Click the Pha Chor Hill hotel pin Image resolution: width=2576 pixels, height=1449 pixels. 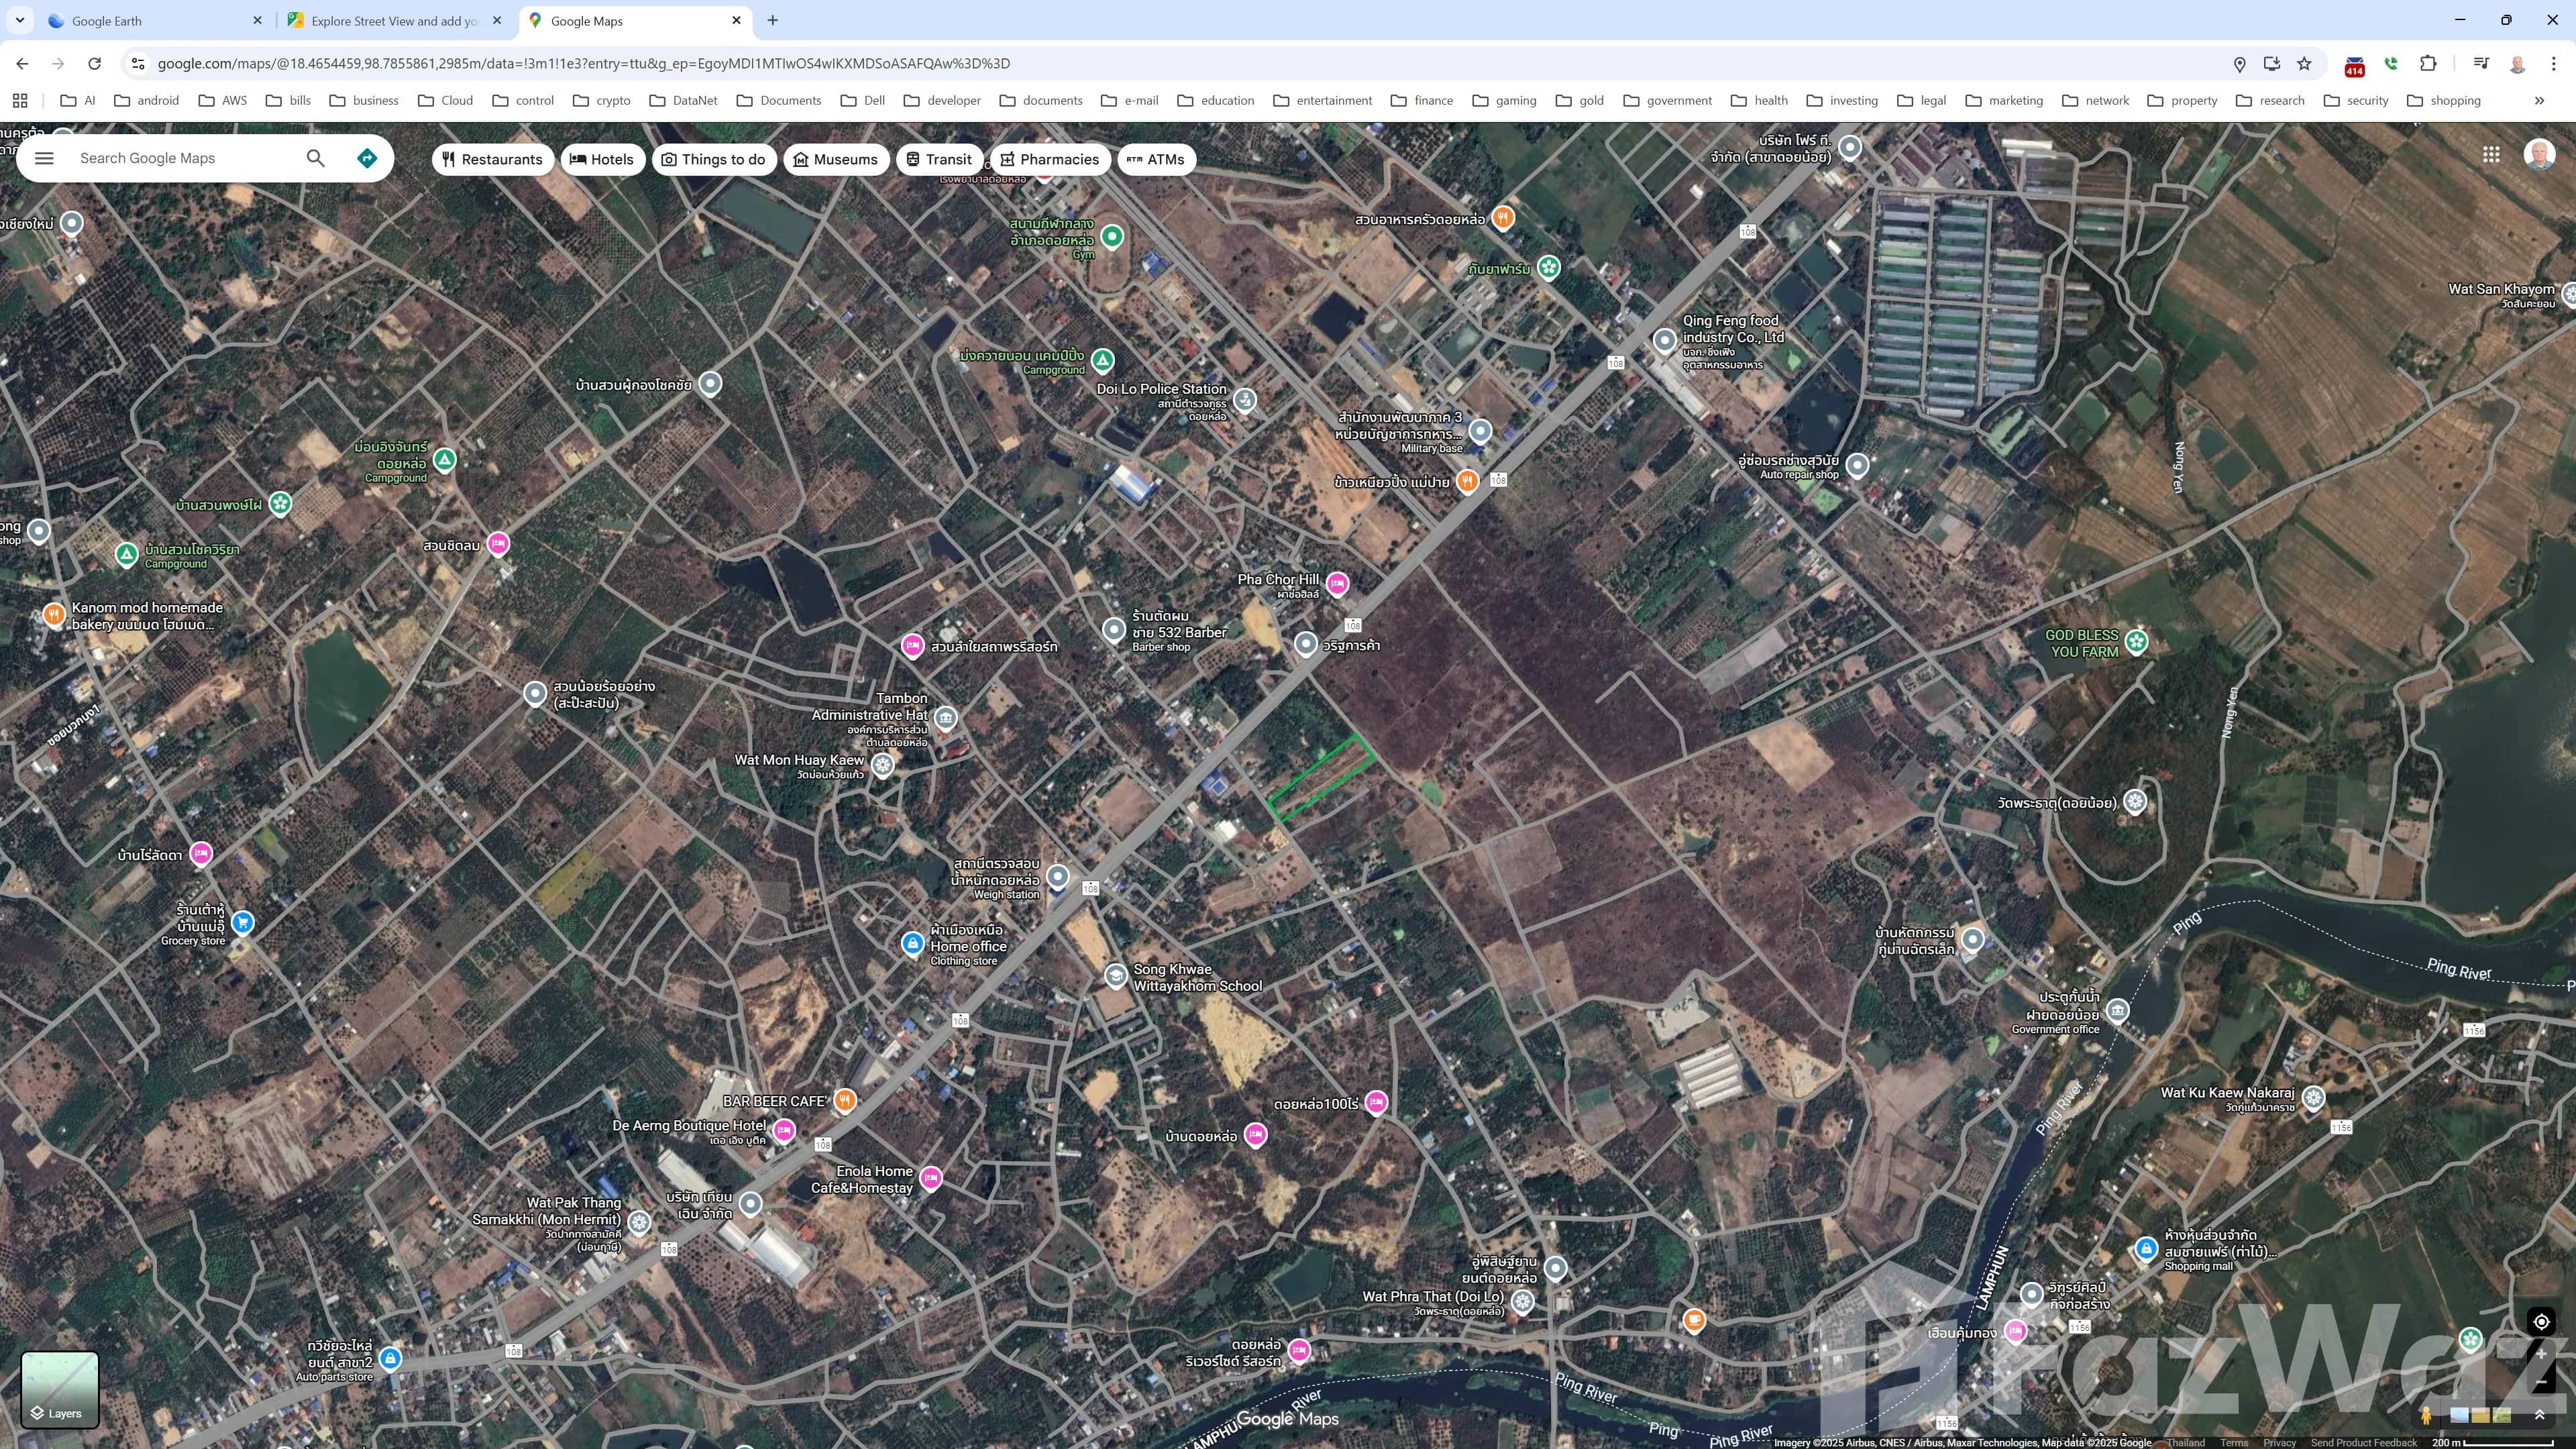(1337, 583)
